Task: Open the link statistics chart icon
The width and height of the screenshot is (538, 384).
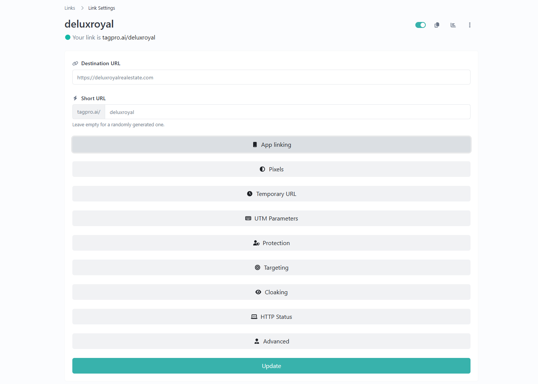Action: [x=453, y=25]
